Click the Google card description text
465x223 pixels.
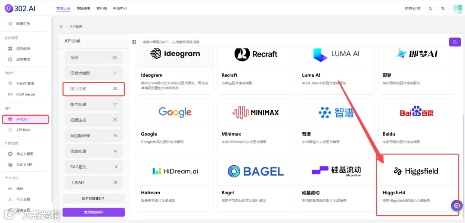tap(162, 142)
